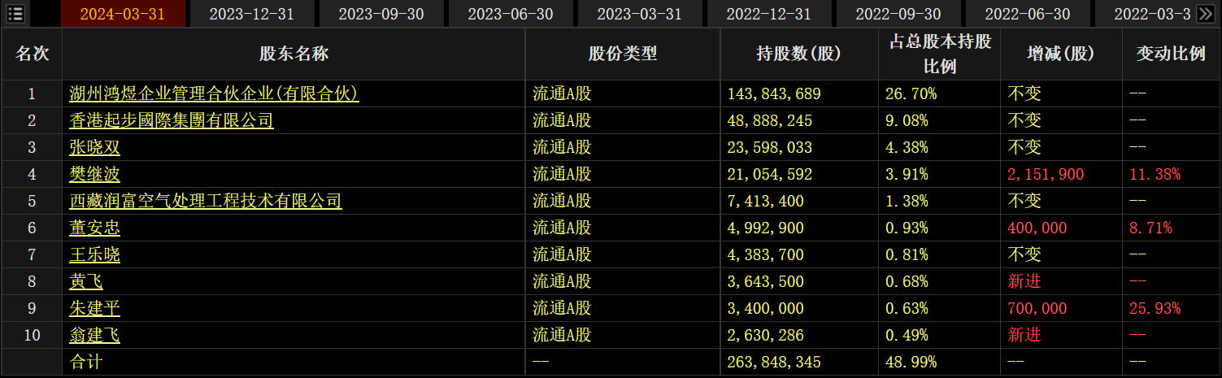Click the 股东名称 column header
1222x378 pixels.
click(294, 54)
